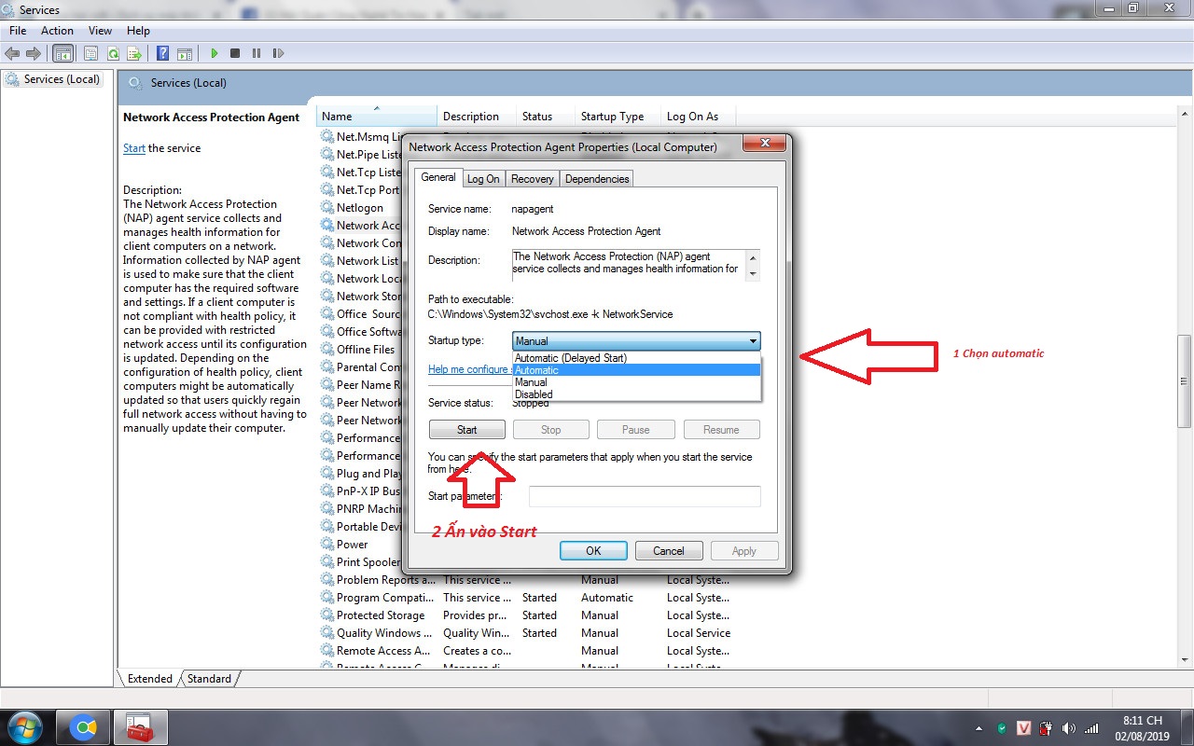The height and width of the screenshot is (746, 1194).
Task: Sort by Startup Type column header
Action: [x=617, y=117]
